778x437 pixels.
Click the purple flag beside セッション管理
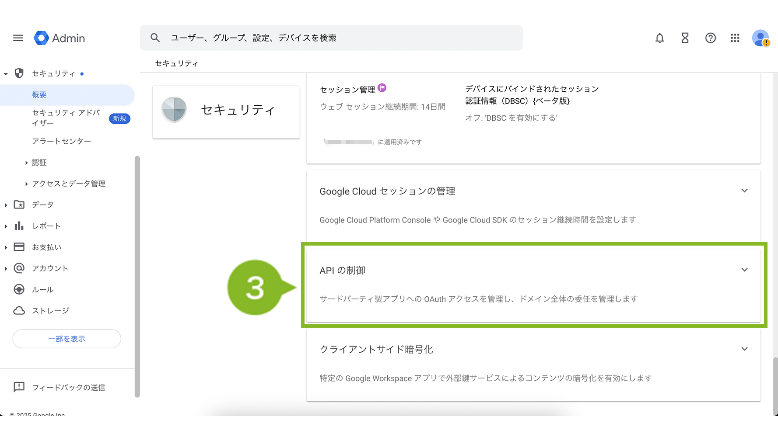pyautogui.click(x=382, y=88)
